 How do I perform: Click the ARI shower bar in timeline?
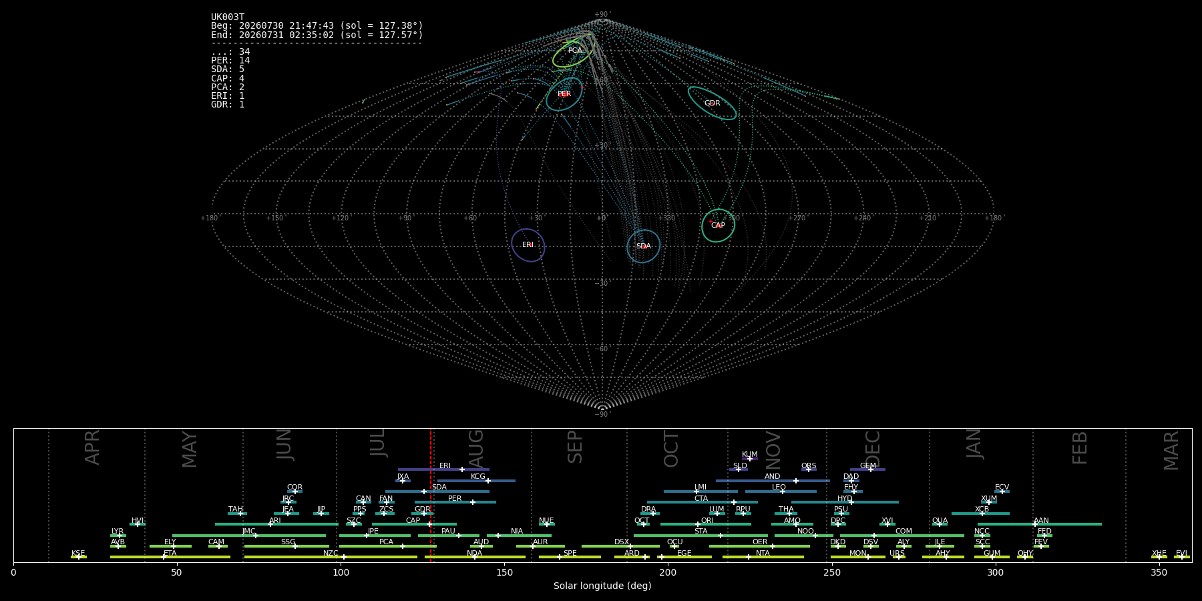pyautogui.click(x=276, y=524)
